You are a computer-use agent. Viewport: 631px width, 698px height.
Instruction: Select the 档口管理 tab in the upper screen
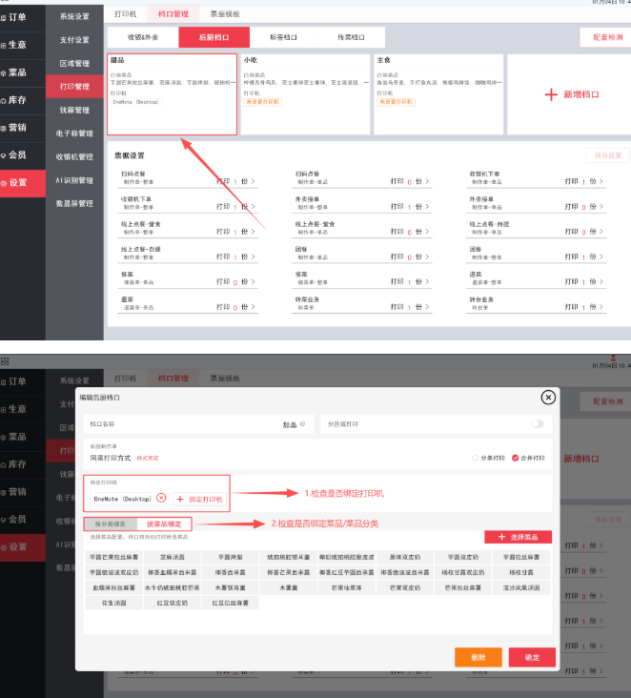click(x=173, y=13)
